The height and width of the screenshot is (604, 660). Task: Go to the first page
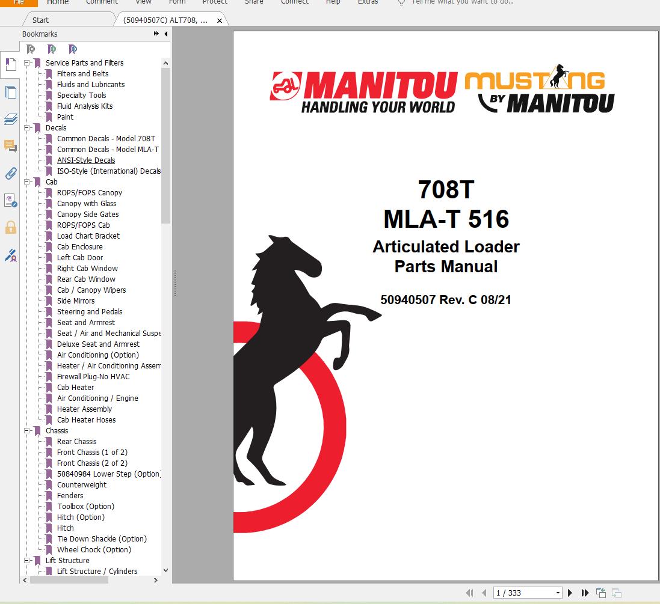coord(469,593)
